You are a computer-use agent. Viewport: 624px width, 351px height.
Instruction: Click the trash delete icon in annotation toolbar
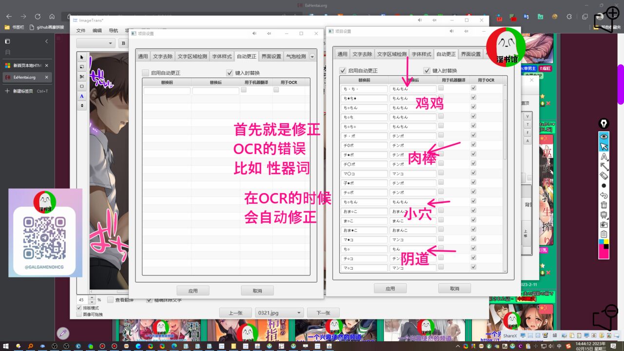pyautogui.click(x=604, y=205)
